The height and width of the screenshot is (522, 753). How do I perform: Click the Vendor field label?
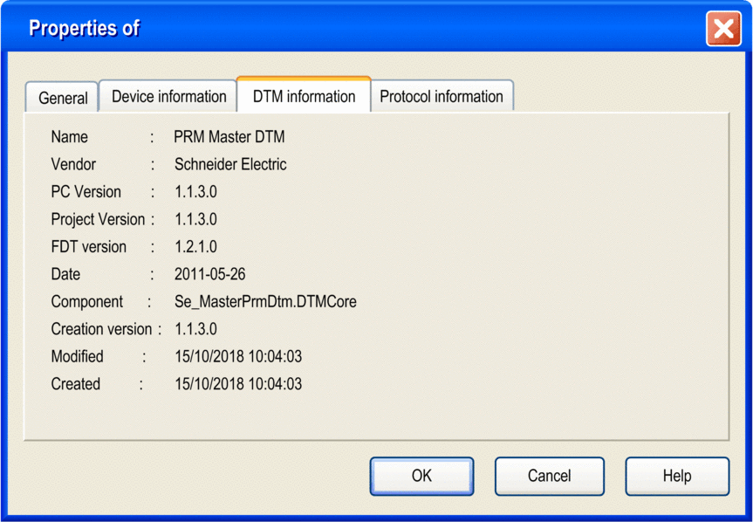click(x=73, y=164)
